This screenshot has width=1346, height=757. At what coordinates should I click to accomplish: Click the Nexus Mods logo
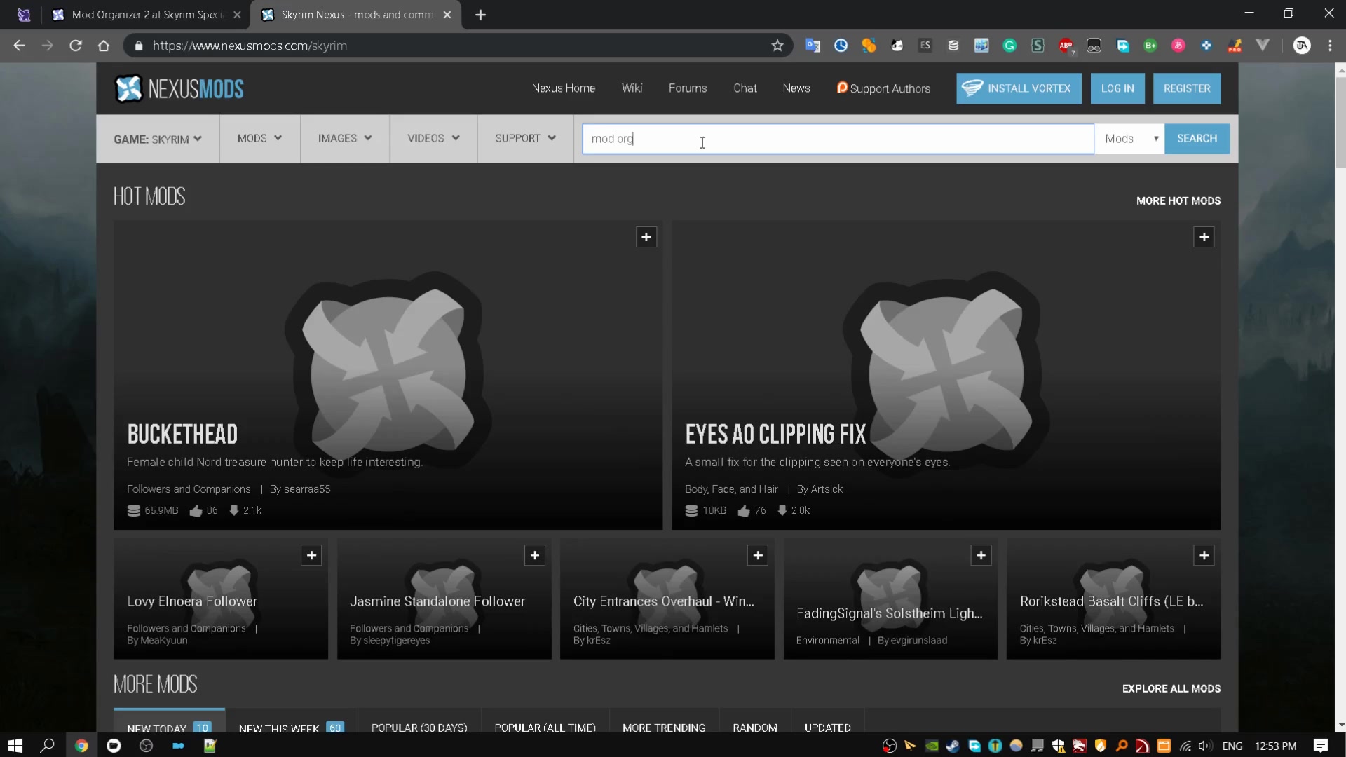point(179,89)
